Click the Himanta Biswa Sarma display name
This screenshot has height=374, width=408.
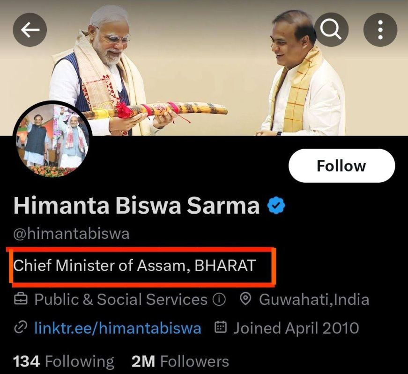click(x=137, y=205)
